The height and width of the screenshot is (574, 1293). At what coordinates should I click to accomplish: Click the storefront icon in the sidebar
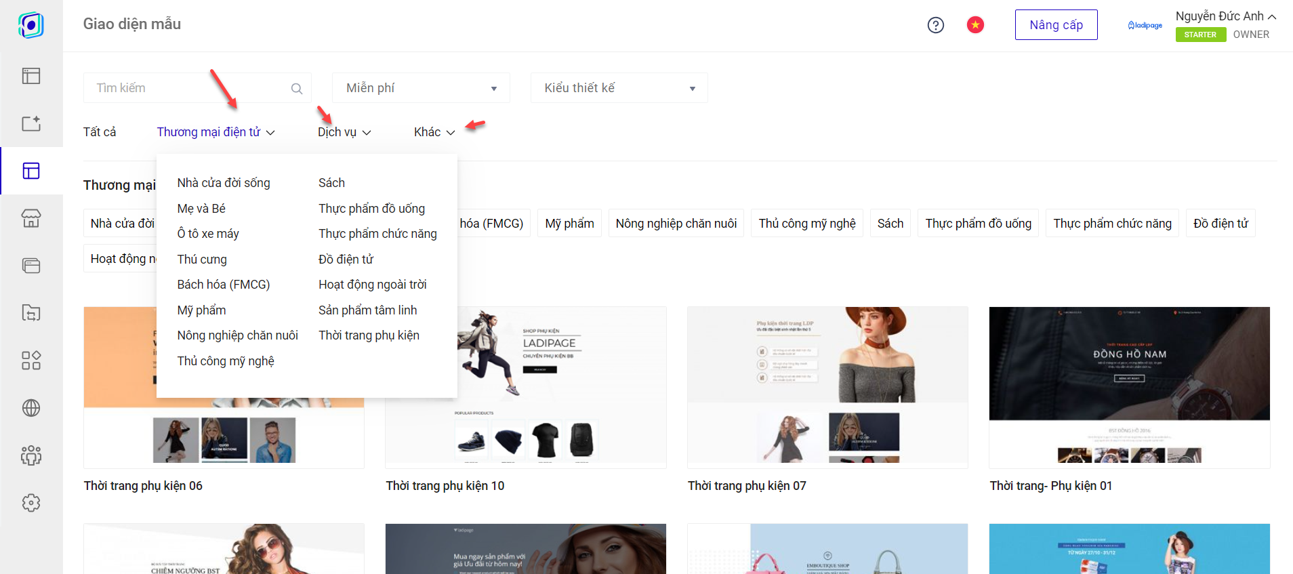pyautogui.click(x=31, y=218)
